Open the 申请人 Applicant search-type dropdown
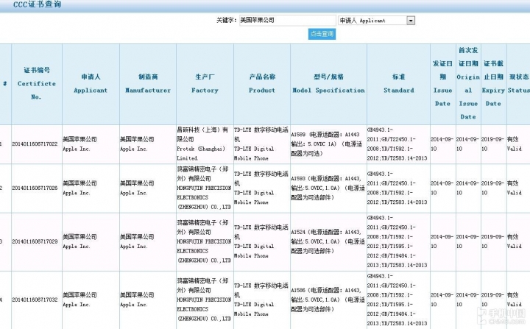Viewport: 530px width, 329px height. click(x=376, y=21)
